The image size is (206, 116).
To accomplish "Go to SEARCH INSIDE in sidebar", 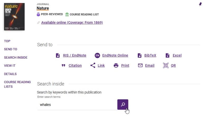I will click(x=16, y=58).
